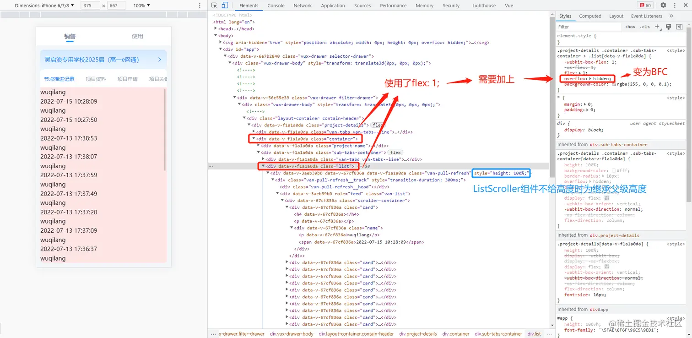The height and width of the screenshot is (338, 692).
Task: Open flexbox editor in .project-details rule
Action: pos(607,267)
